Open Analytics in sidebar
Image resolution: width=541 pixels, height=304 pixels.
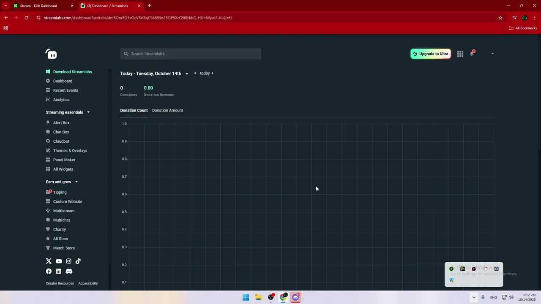pos(61,100)
